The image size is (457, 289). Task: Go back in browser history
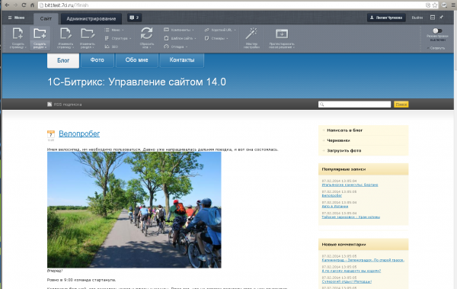point(7,5)
